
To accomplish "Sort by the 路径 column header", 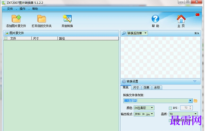I will 88,38.
